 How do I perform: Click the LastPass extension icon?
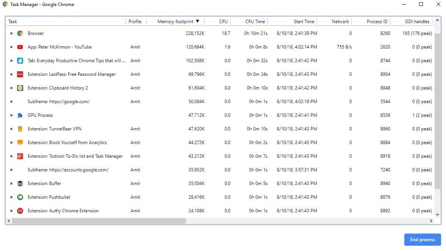pyautogui.click(x=20, y=74)
